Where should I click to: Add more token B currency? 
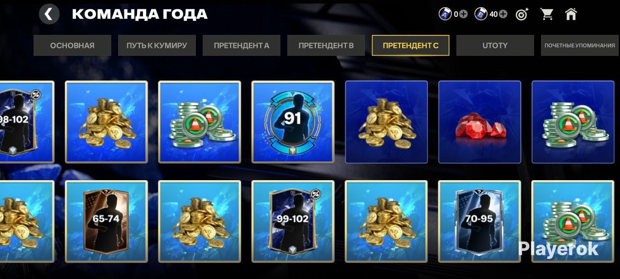(x=503, y=14)
